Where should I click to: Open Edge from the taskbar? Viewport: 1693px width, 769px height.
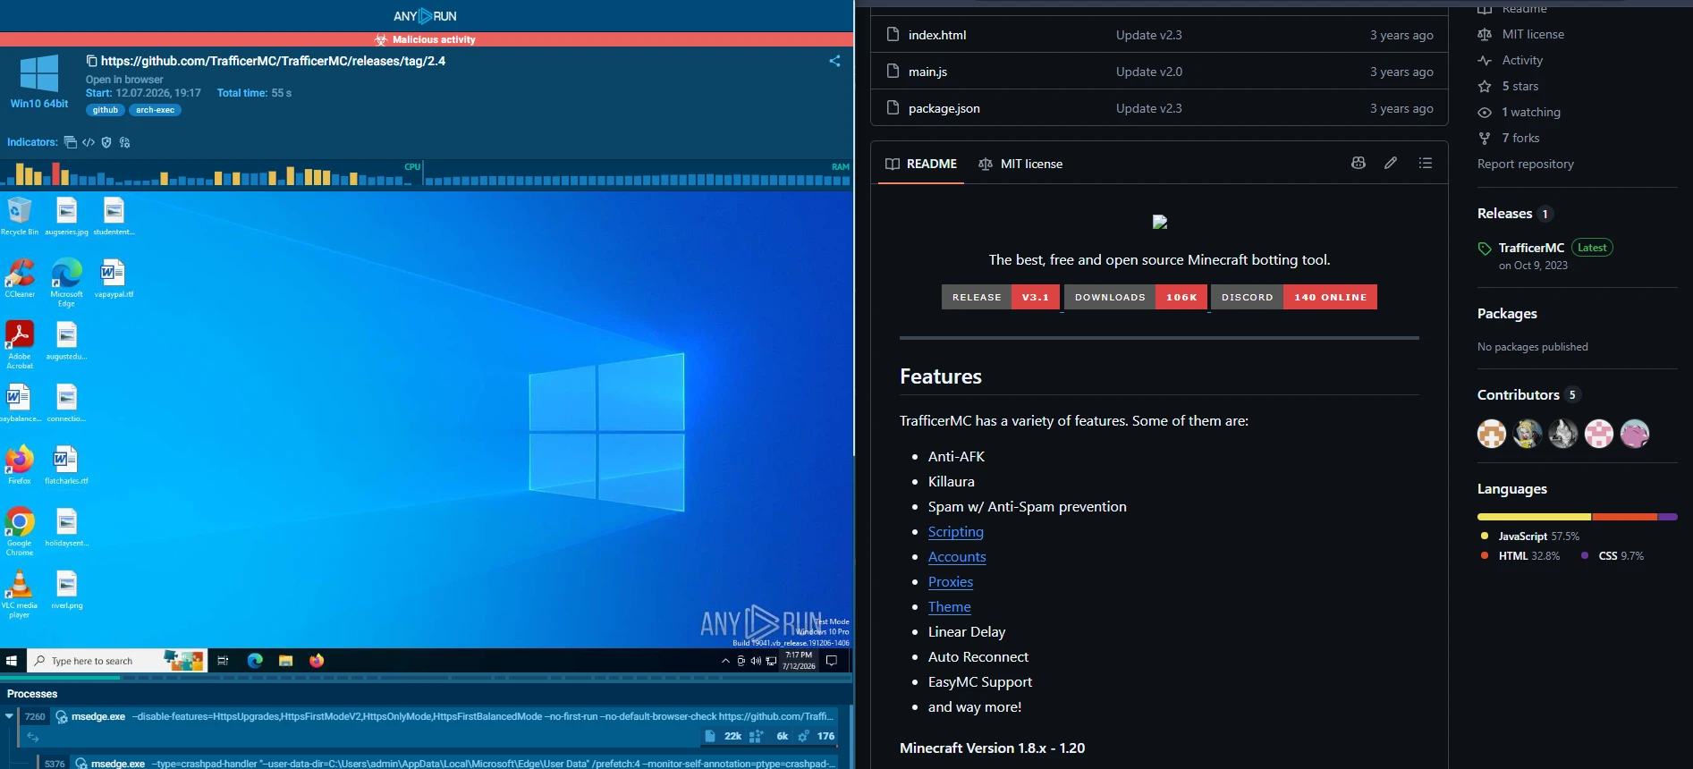[x=255, y=661]
